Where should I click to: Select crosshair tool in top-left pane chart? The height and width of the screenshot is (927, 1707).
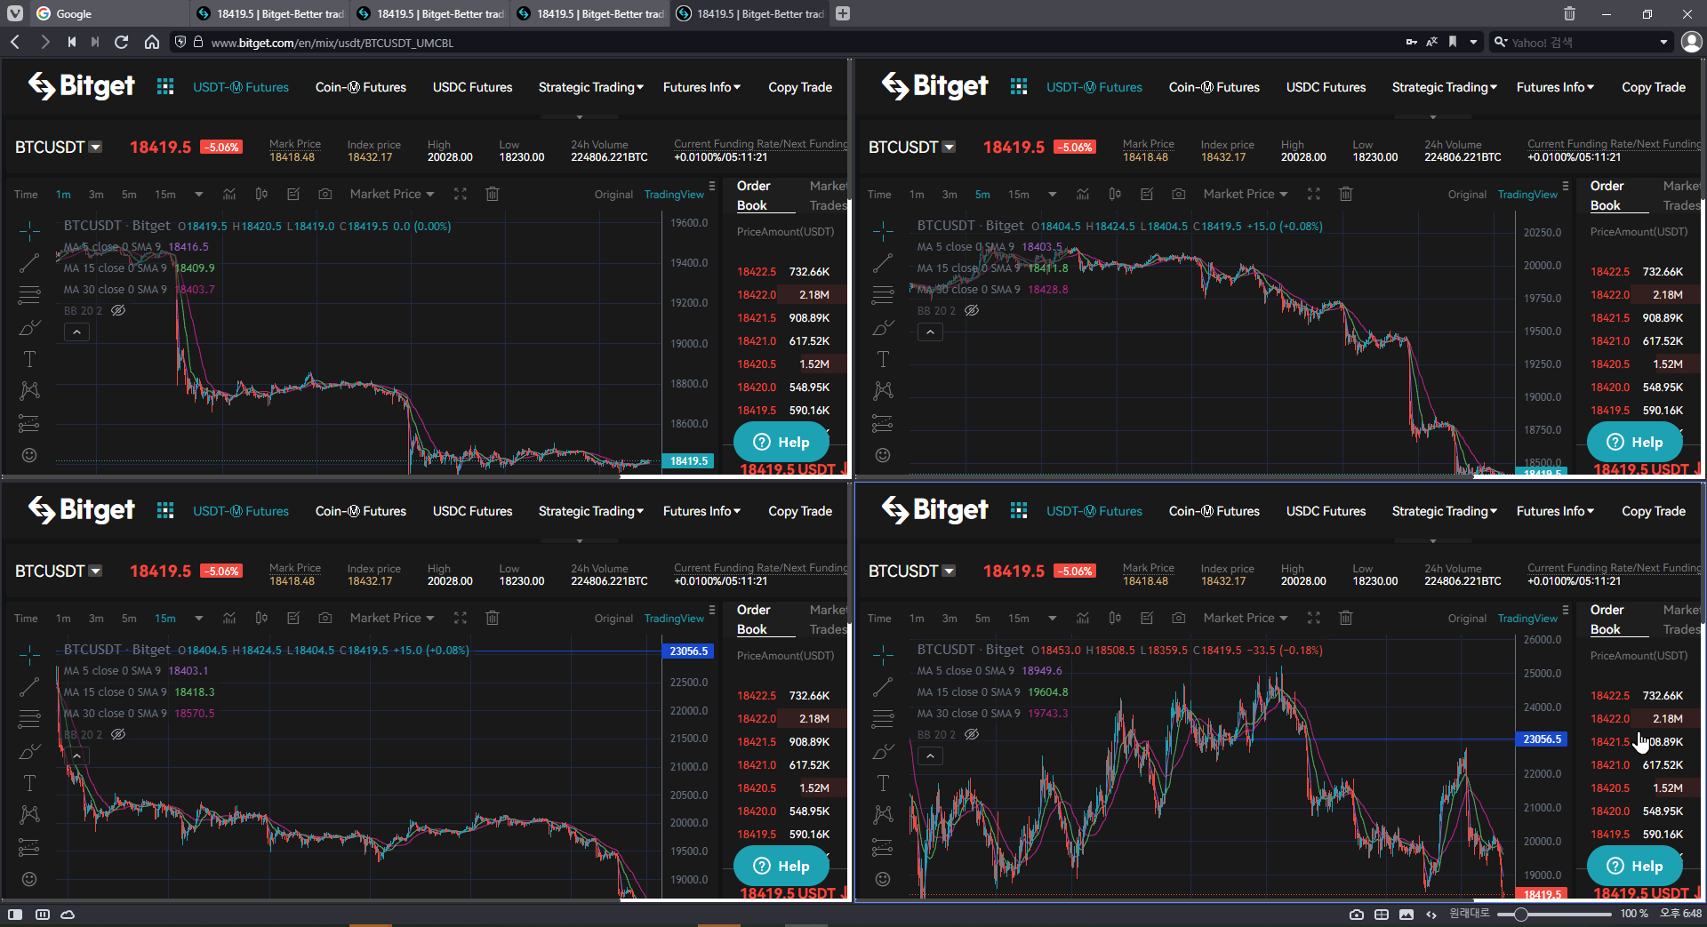(x=29, y=231)
